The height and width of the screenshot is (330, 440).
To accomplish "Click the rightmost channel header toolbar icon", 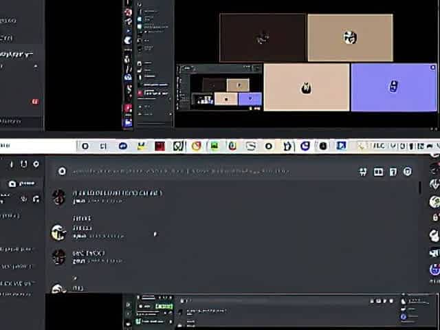I will pyautogui.click(x=408, y=172).
